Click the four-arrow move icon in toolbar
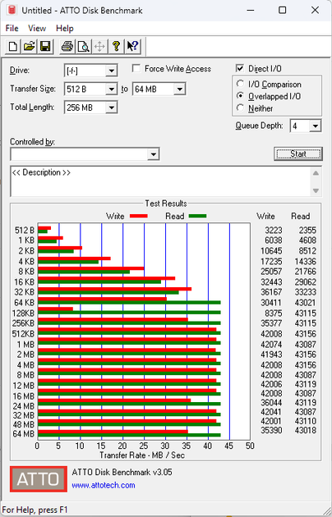Viewport: 332px width, 517px height. [x=99, y=47]
